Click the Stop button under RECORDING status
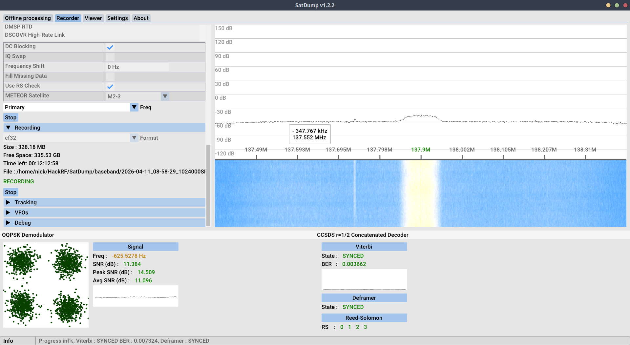 pos(10,192)
